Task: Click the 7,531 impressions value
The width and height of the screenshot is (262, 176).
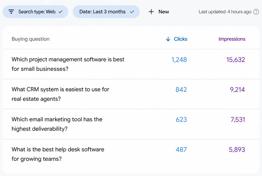Action: tap(238, 119)
